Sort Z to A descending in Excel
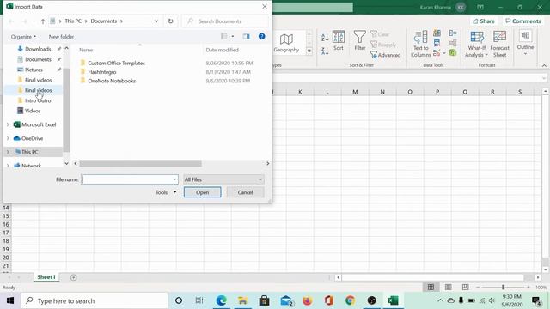Viewport: 550px width, 309px height. pos(325,51)
